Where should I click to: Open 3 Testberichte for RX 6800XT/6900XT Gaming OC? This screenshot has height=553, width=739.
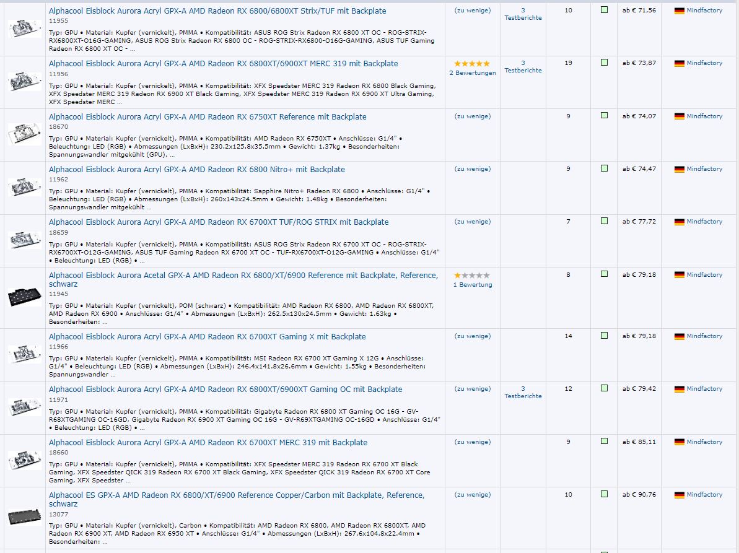tap(523, 393)
